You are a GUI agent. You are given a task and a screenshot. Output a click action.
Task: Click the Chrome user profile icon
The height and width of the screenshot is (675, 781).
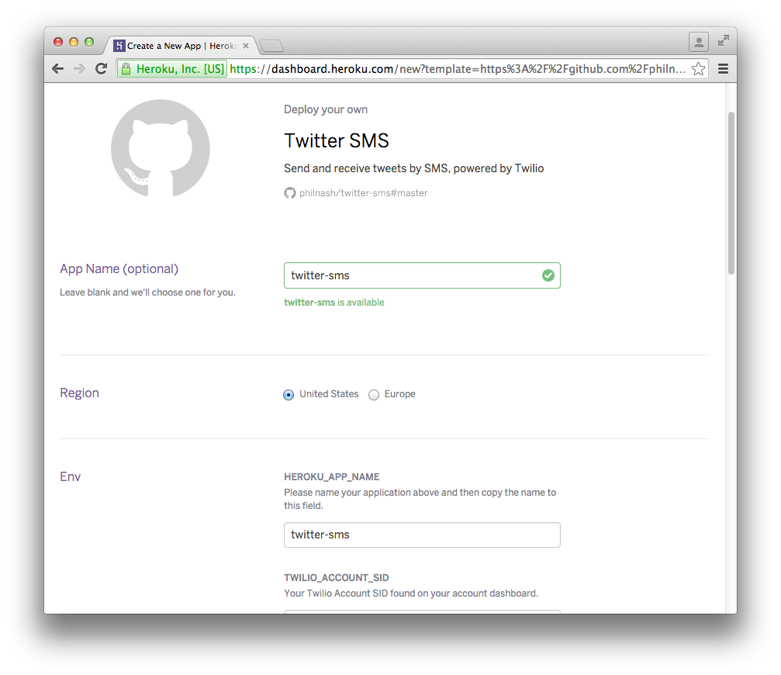699,42
